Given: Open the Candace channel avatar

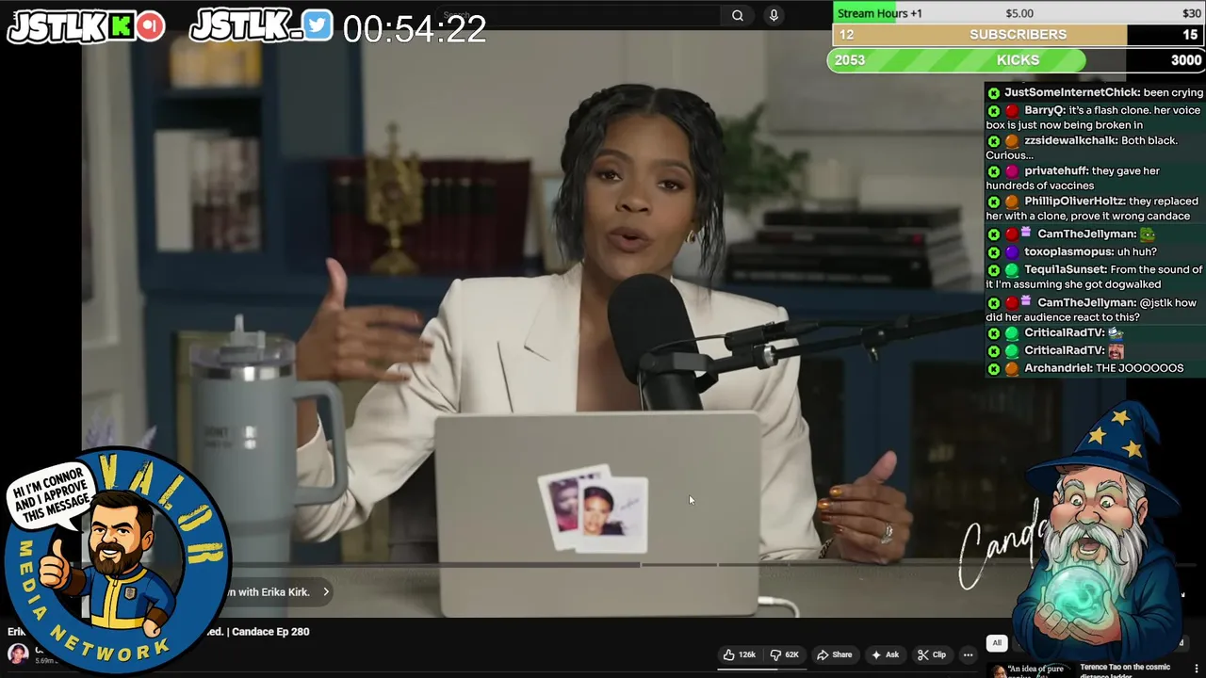Looking at the screenshot, I should click(x=17, y=654).
